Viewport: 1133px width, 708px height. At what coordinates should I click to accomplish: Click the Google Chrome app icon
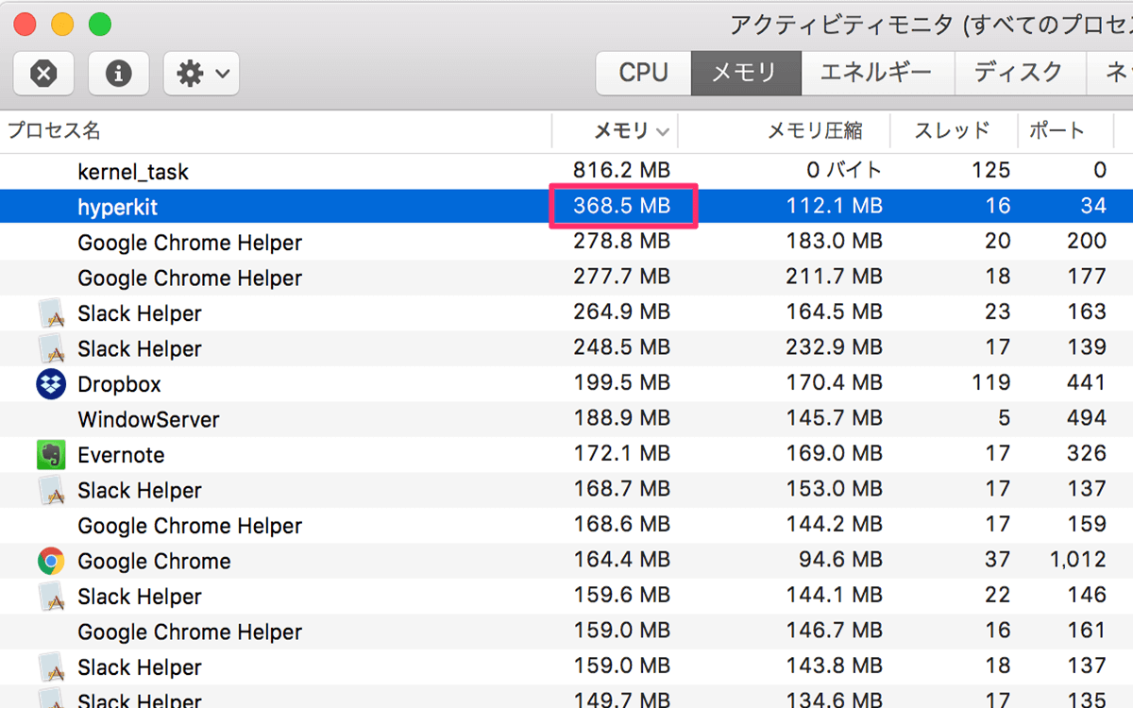coord(51,562)
